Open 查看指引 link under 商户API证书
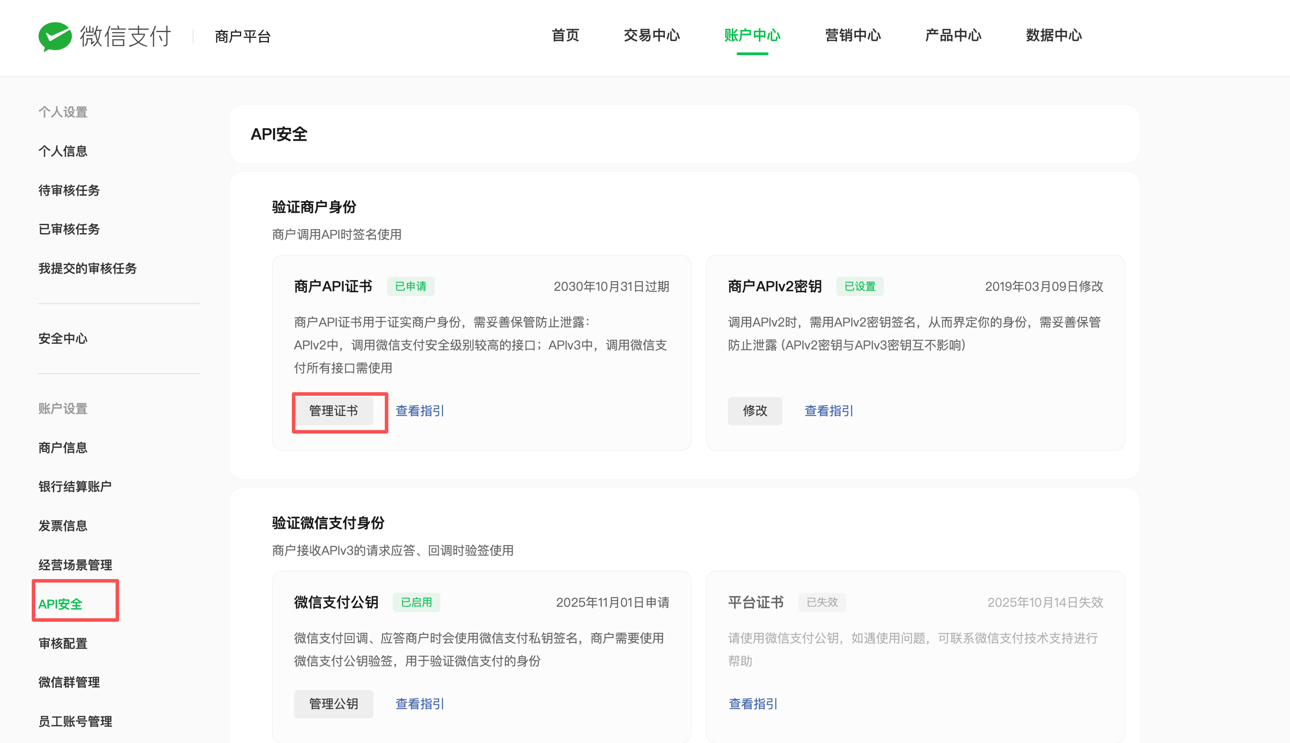Screen dimensions: 1290x743 click(x=420, y=411)
